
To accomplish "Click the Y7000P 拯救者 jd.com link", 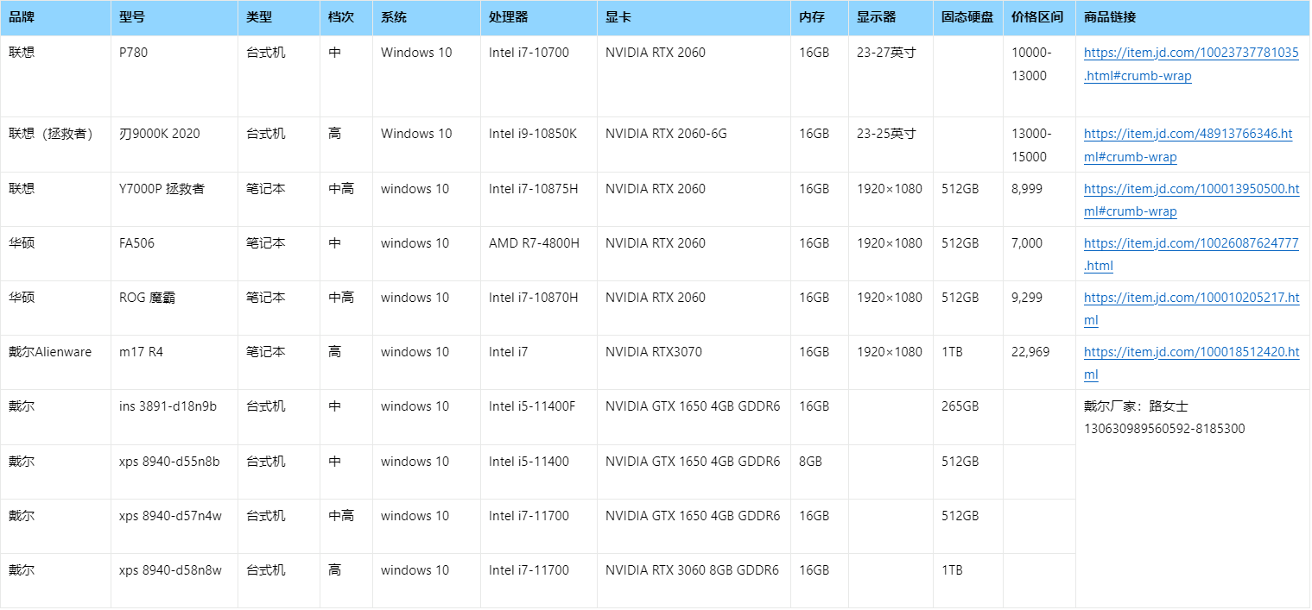I will [x=1190, y=189].
